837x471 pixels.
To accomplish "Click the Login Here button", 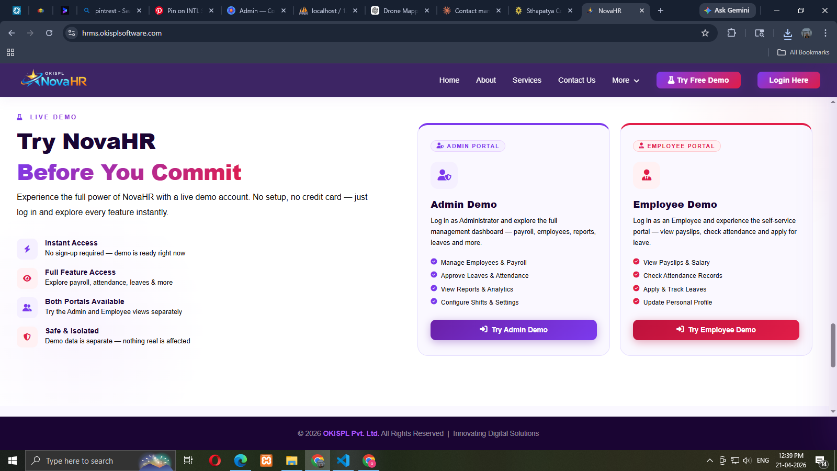I will point(789,80).
